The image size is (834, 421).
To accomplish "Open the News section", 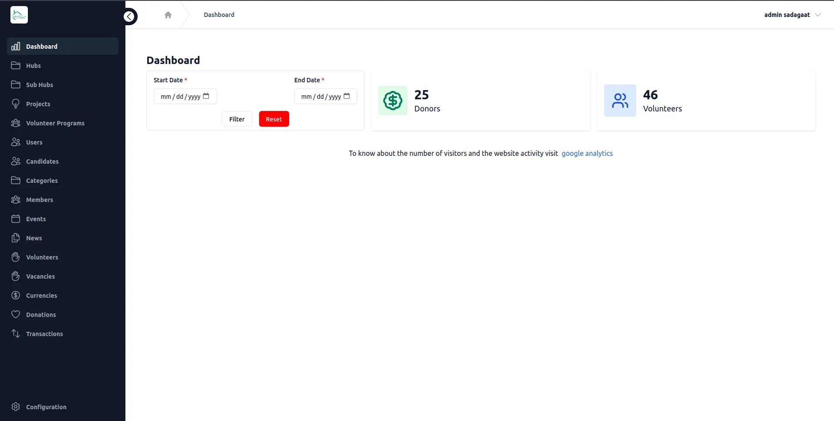I will [63, 238].
